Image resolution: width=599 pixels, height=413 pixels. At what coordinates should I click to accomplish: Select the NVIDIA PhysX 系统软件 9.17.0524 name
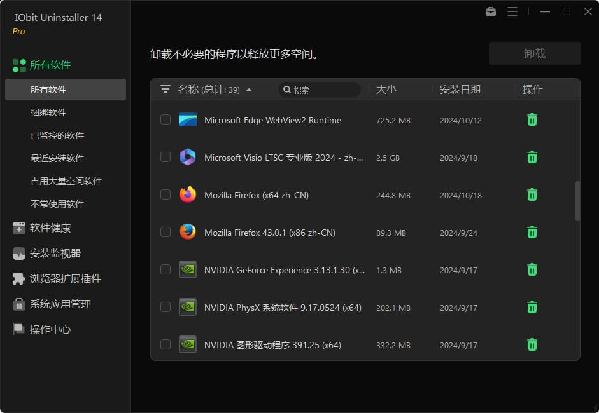click(x=283, y=308)
